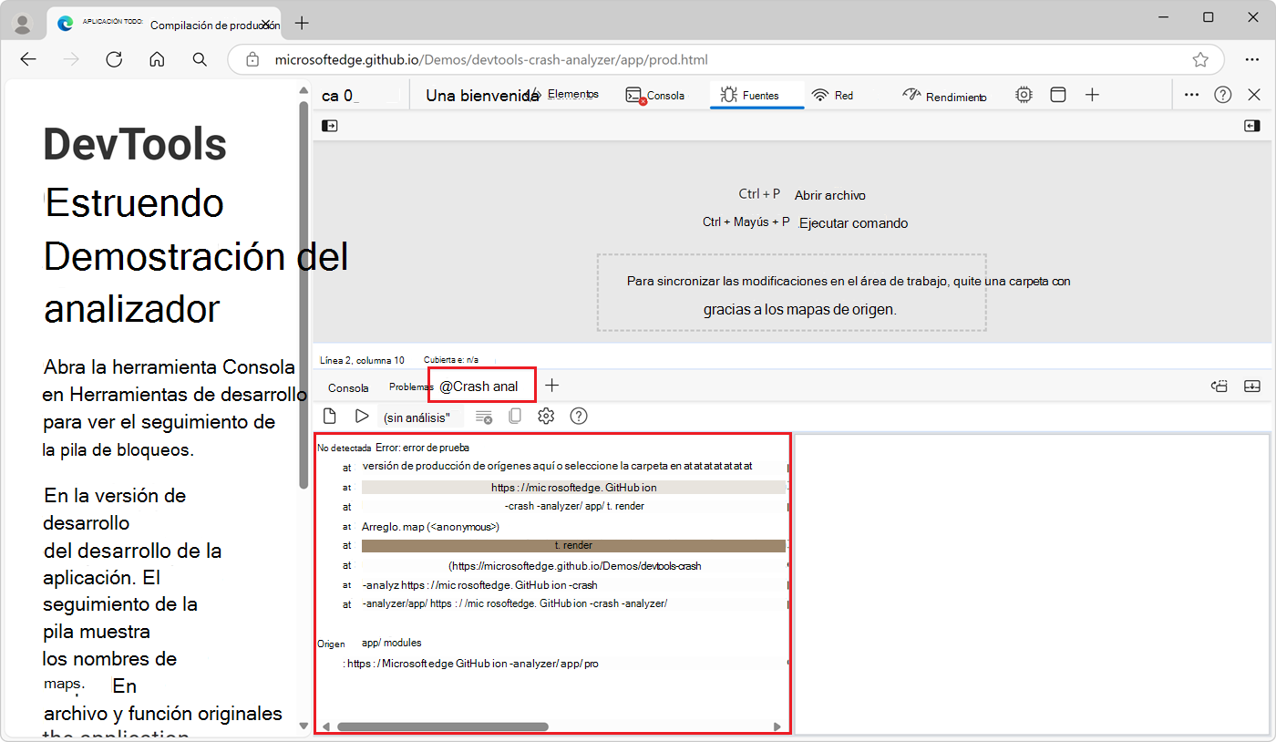The width and height of the screenshot is (1276, 742).
Task: Select the Fuentes tool tab
Action: pos(756,95)
